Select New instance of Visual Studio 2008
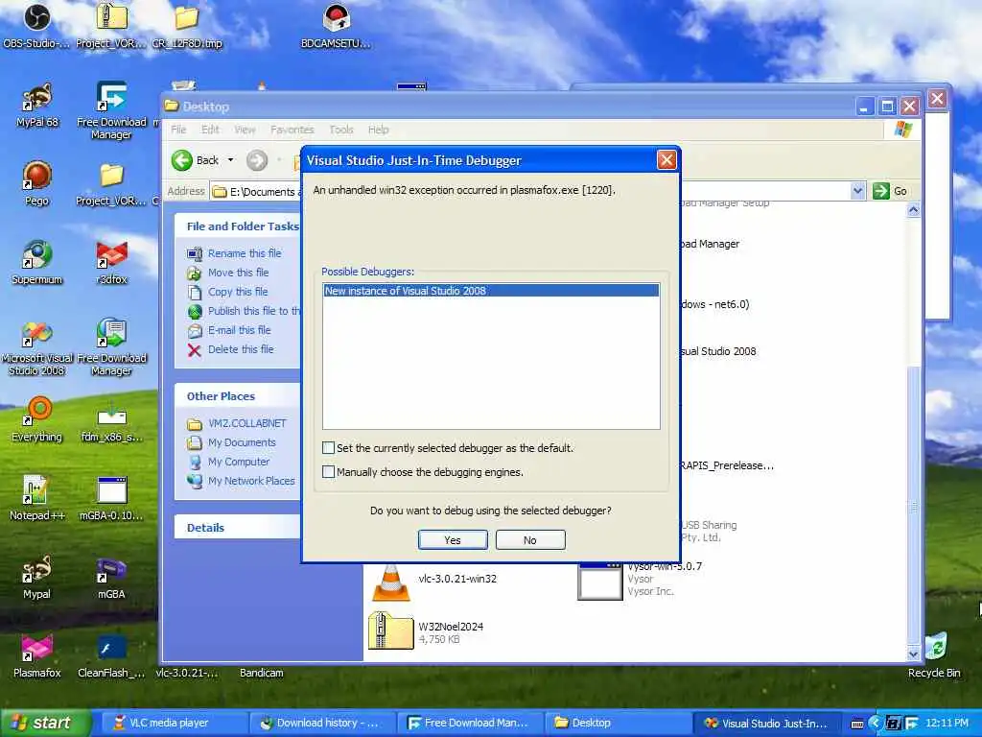Screen dimensions: 982x737 [491, 291]
